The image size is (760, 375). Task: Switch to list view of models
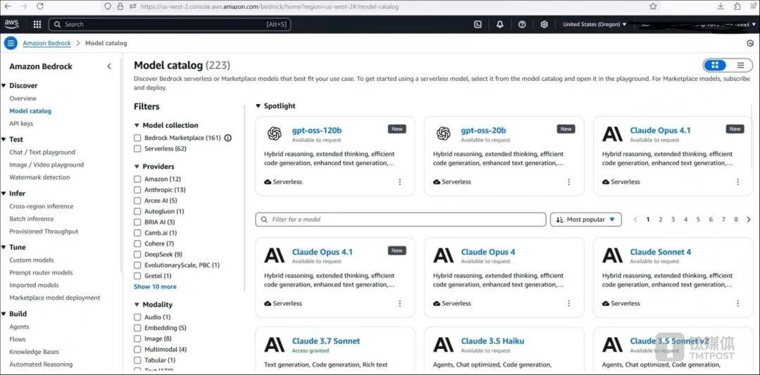tap(740, 65)
